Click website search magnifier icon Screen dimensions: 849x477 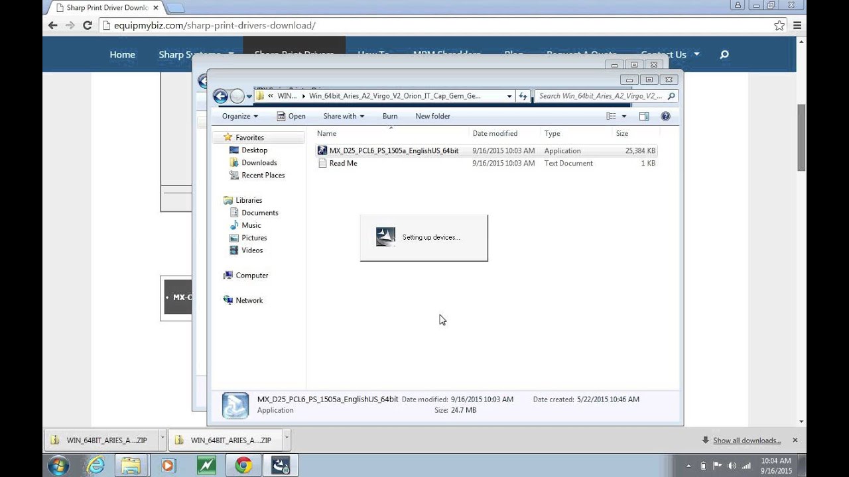[724, 54]
